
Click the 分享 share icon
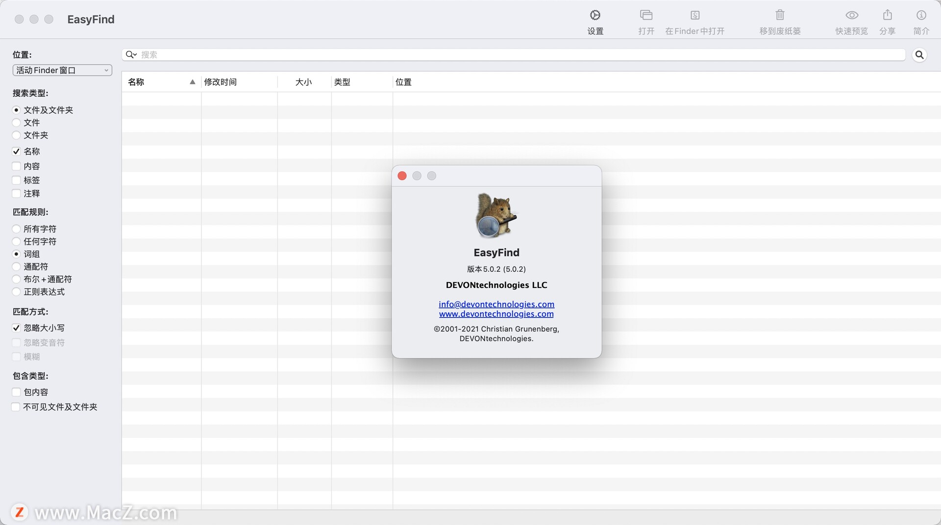tap(887, 15)
